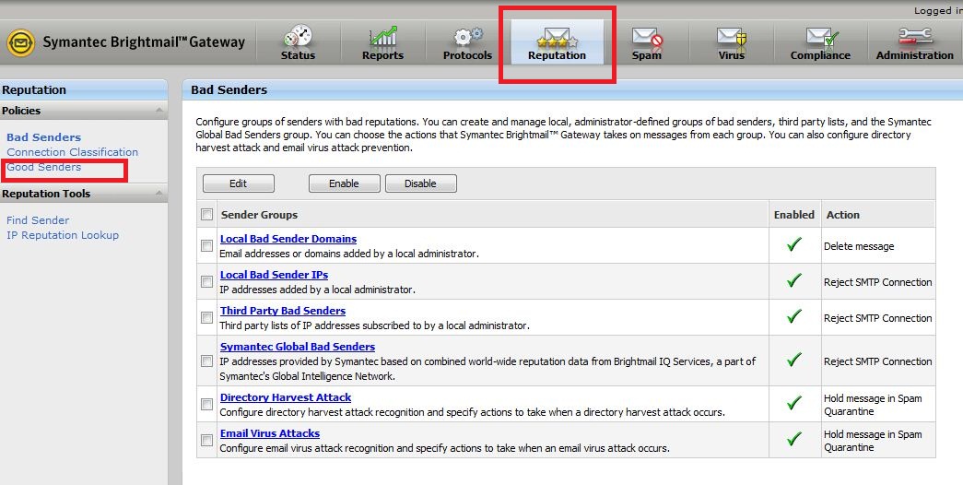Collapse the Policies section arrow
Viewport: 963px width, 485px height.
pos(159,110)
